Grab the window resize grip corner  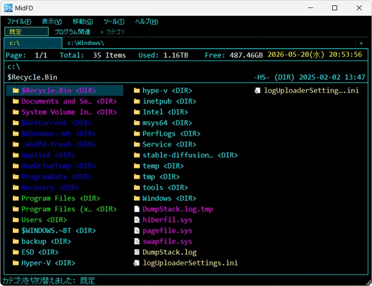(x=369, y=283)
